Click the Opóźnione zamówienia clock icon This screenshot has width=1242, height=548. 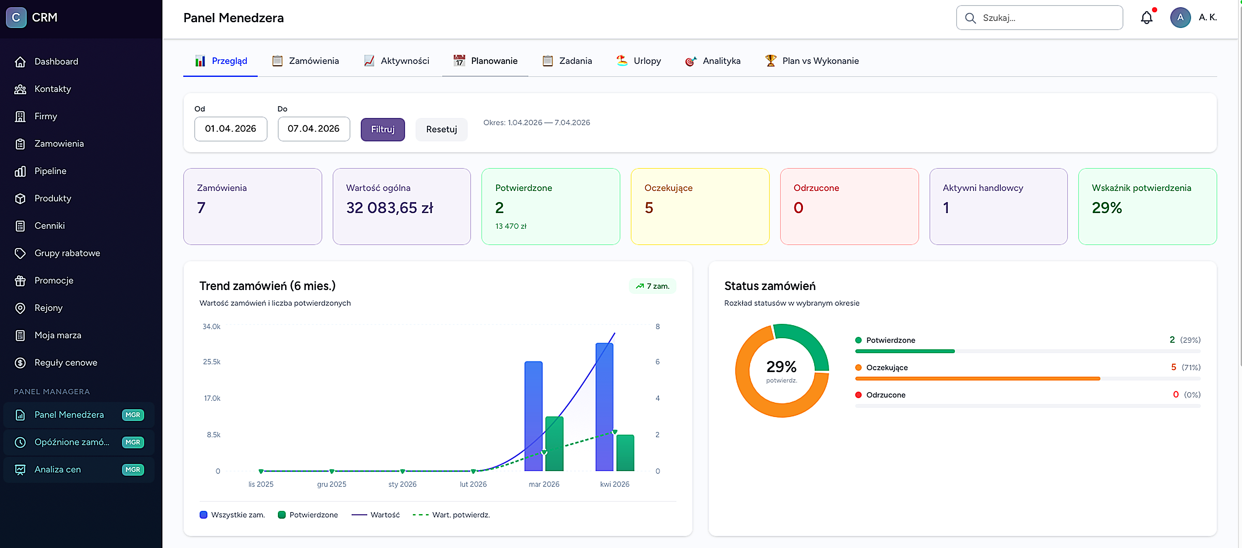coord(20,442)
